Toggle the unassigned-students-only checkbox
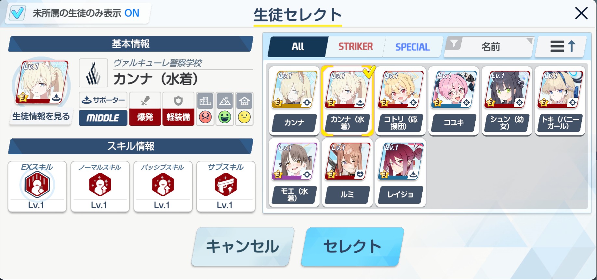This screenshot has width=597, height=280. [17, 13]
